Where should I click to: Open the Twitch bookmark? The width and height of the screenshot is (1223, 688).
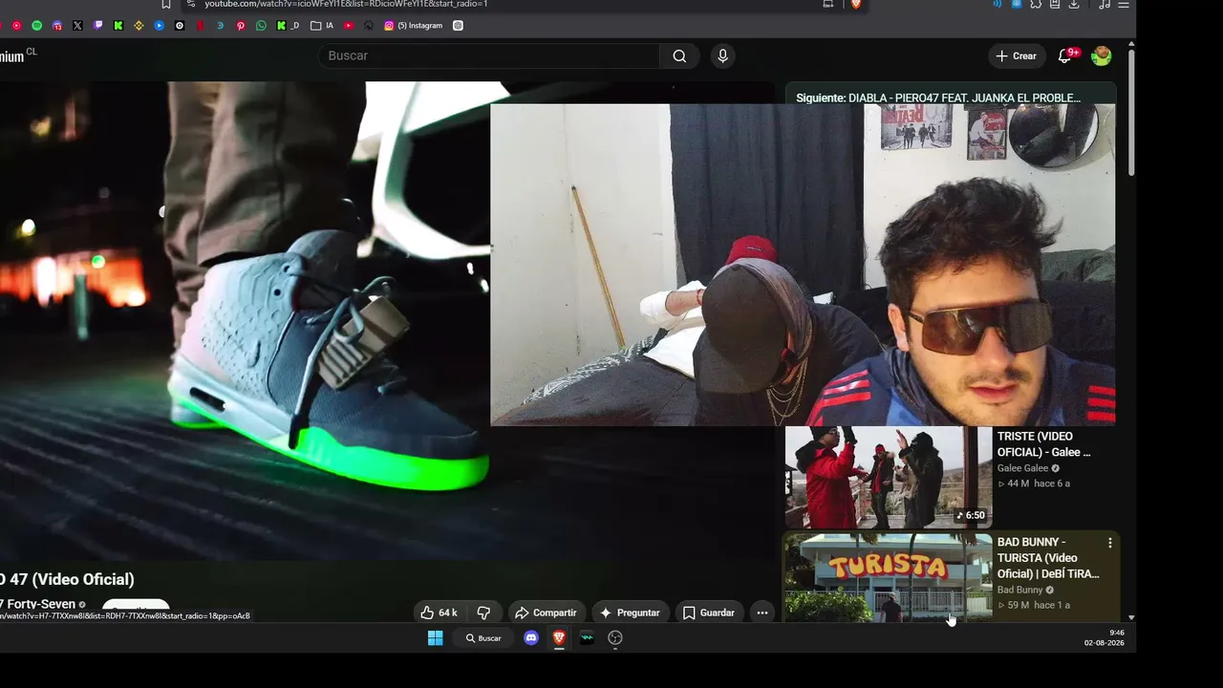[97, 26]
